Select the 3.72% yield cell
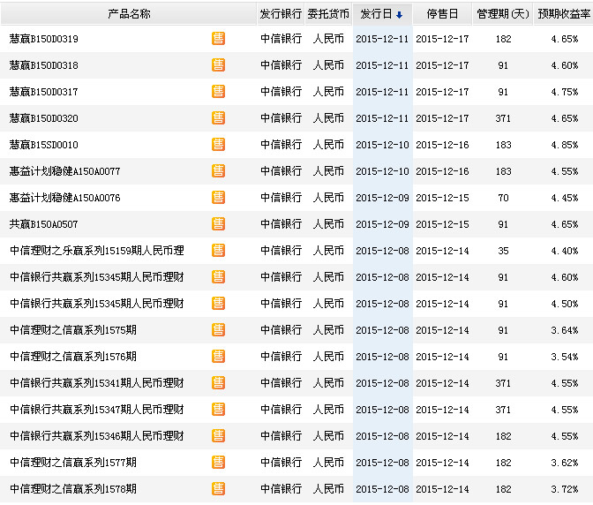Screen dimensions: 593x505 [564, 489]
